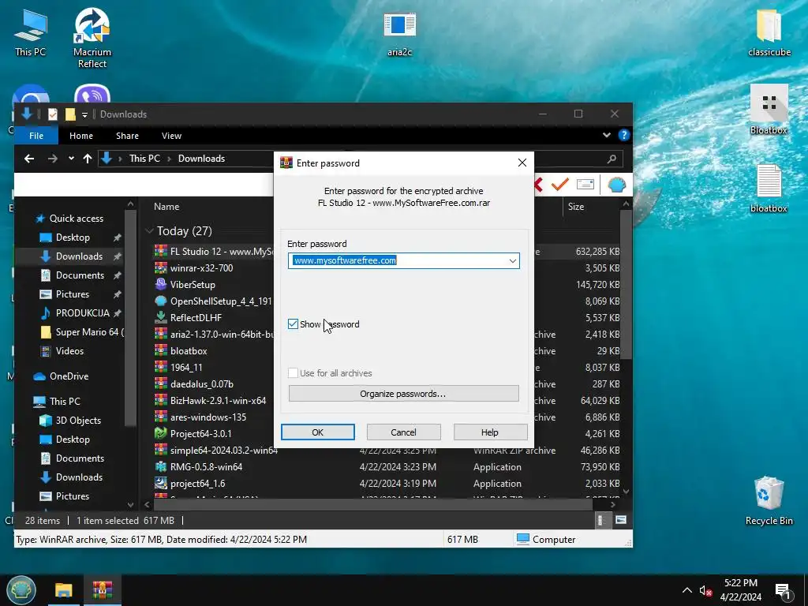Viewport: 808px width, 606px height.
Task: Select Videos in the navigation pane
Action: tap(69, 351)
